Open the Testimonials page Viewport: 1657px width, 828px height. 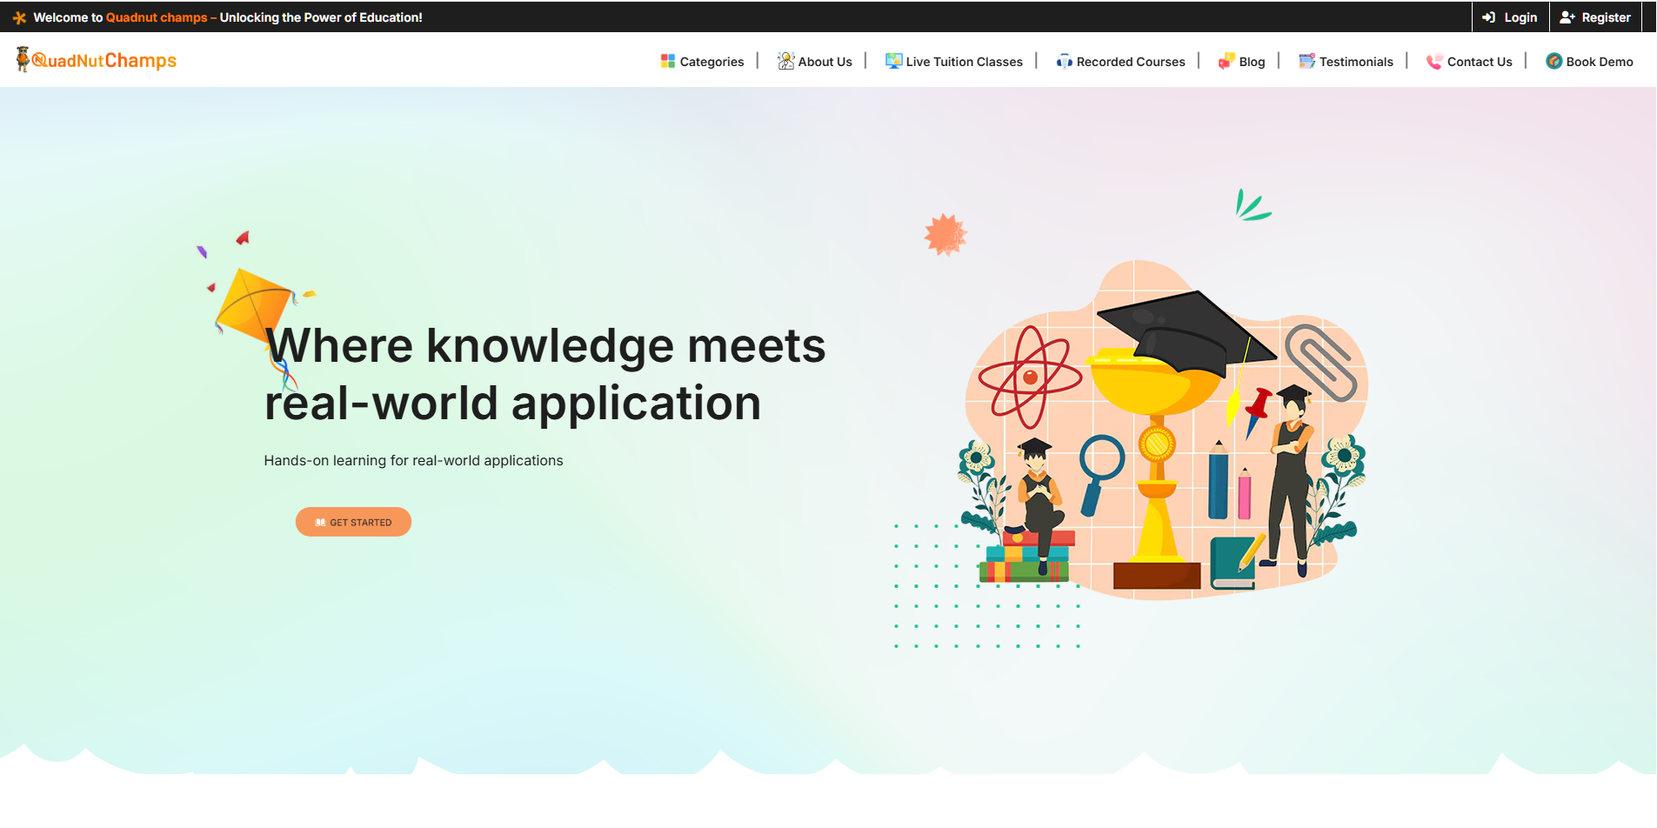tap(1355, 62)
